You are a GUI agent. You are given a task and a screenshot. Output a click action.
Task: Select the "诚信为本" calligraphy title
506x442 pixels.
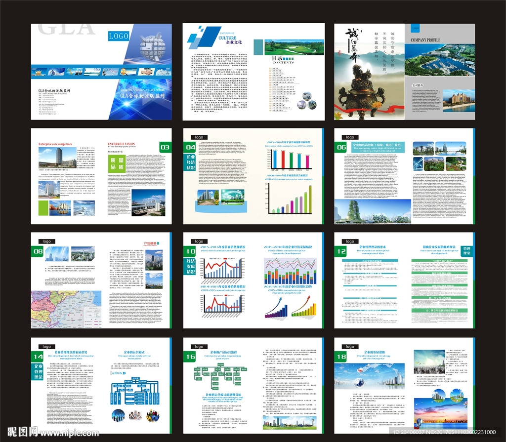[x=354, y=45]
